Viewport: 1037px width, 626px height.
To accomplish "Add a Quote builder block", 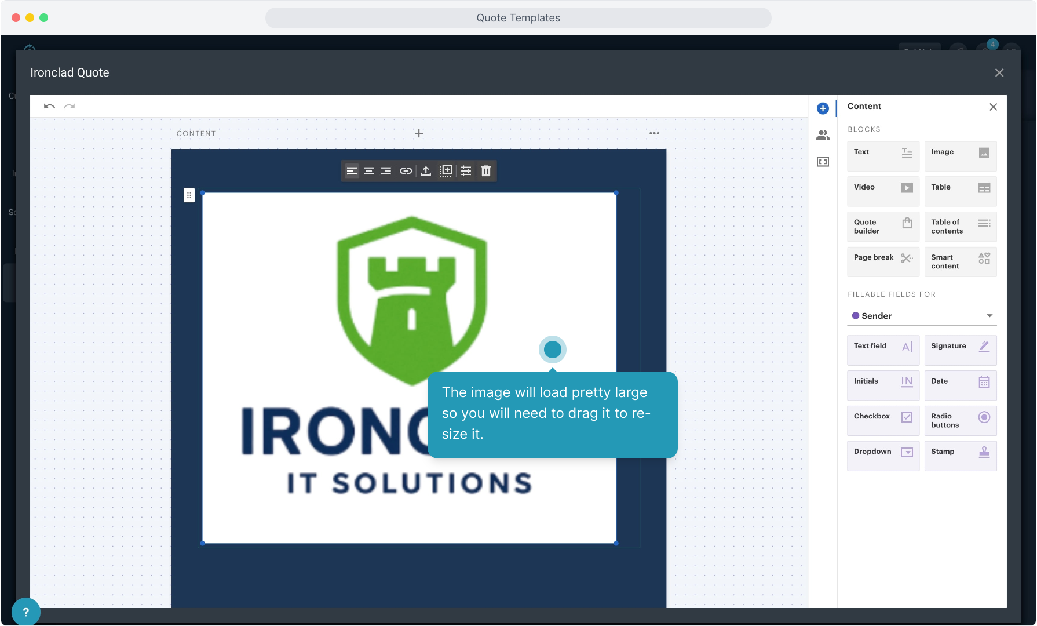I will (x=883, y=227).
